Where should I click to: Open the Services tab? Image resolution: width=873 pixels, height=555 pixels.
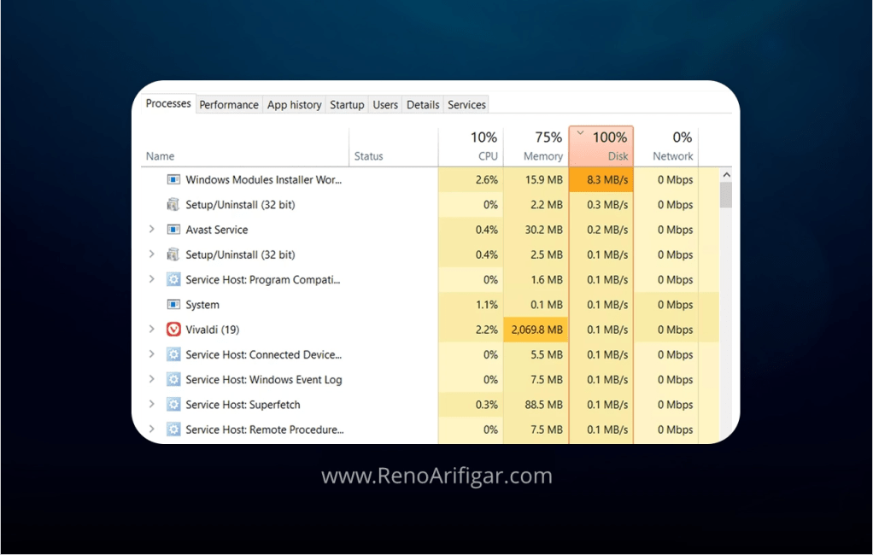(466, 104)
